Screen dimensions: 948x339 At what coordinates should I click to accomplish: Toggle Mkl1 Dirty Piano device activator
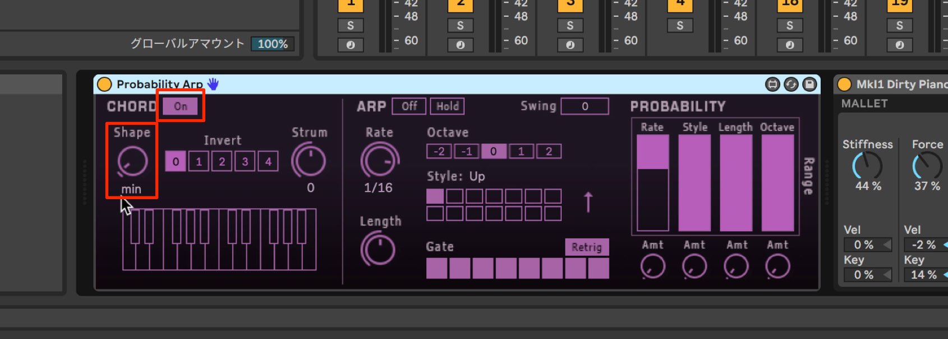tap(844, 84)
